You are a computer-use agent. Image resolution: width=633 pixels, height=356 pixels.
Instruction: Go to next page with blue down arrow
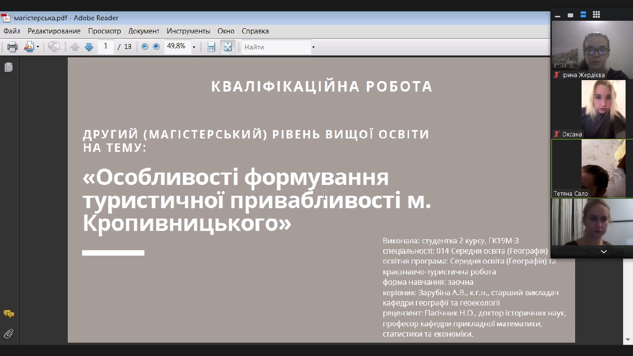89,47
